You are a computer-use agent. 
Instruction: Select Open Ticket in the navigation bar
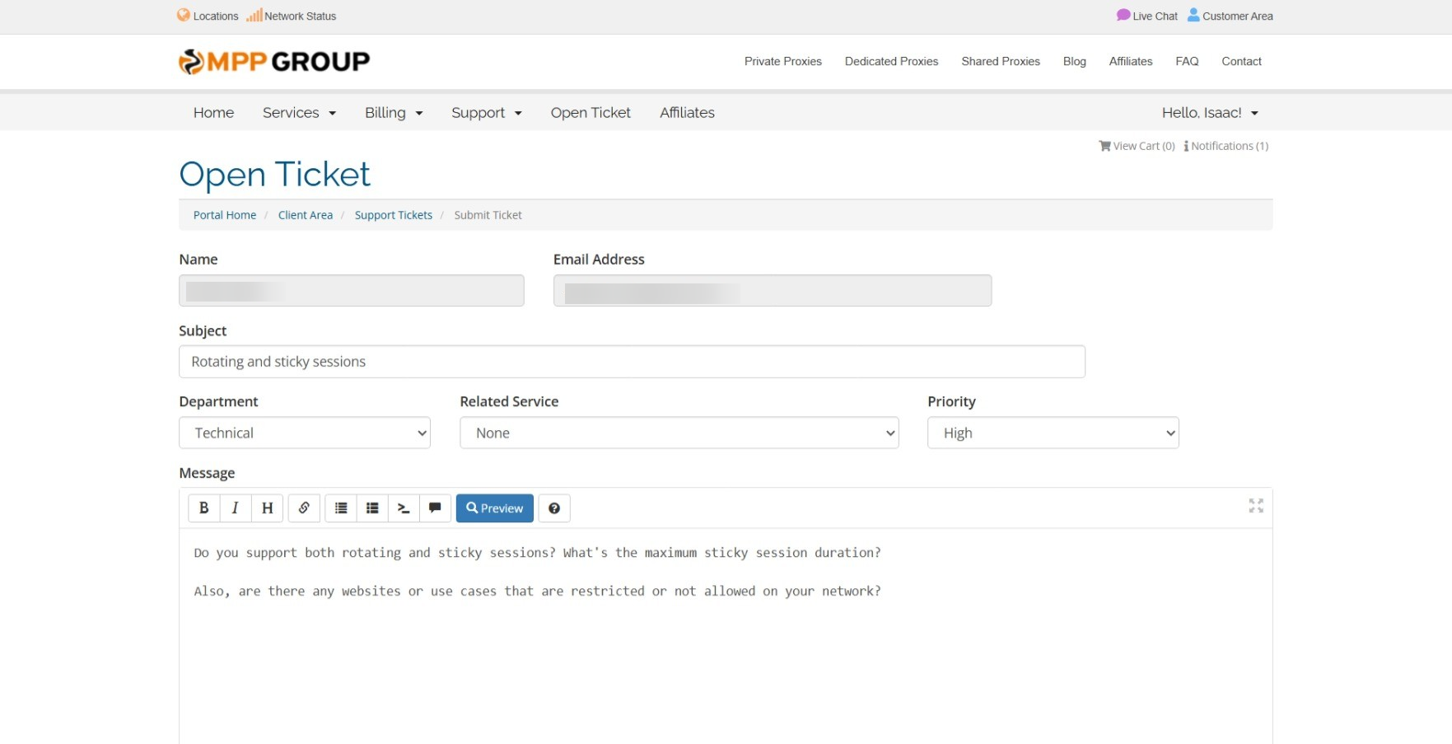(x=591, y=113)
